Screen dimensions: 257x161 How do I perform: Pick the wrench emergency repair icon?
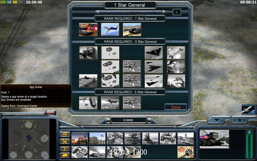coord(176,53)
